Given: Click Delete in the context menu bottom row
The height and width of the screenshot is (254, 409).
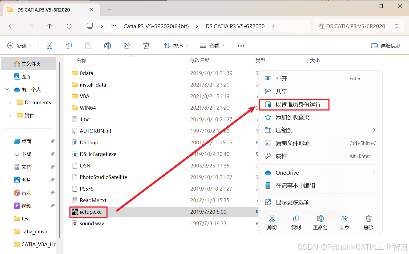Looking at the screenshot, I should point(369,223).
